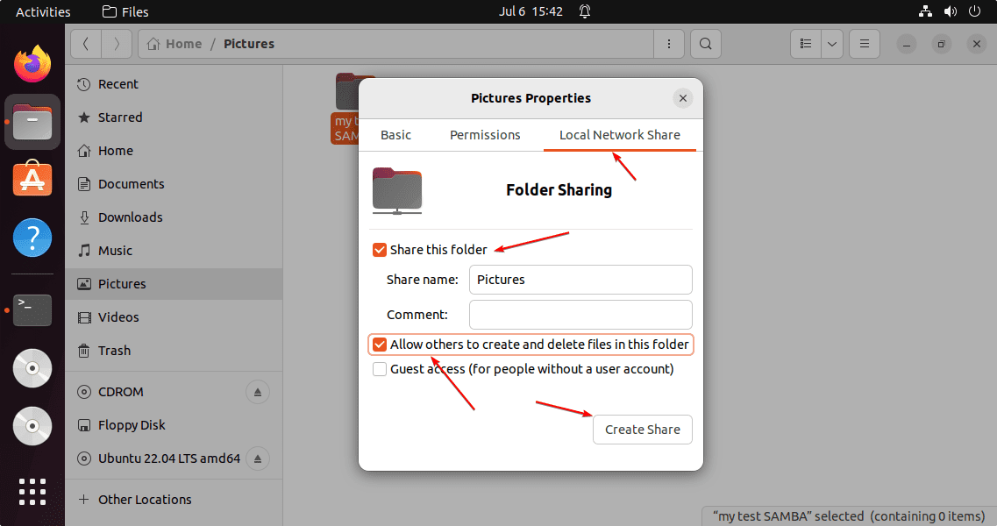
Task: Expand the view options dropdown arrow
Action: 831,44
